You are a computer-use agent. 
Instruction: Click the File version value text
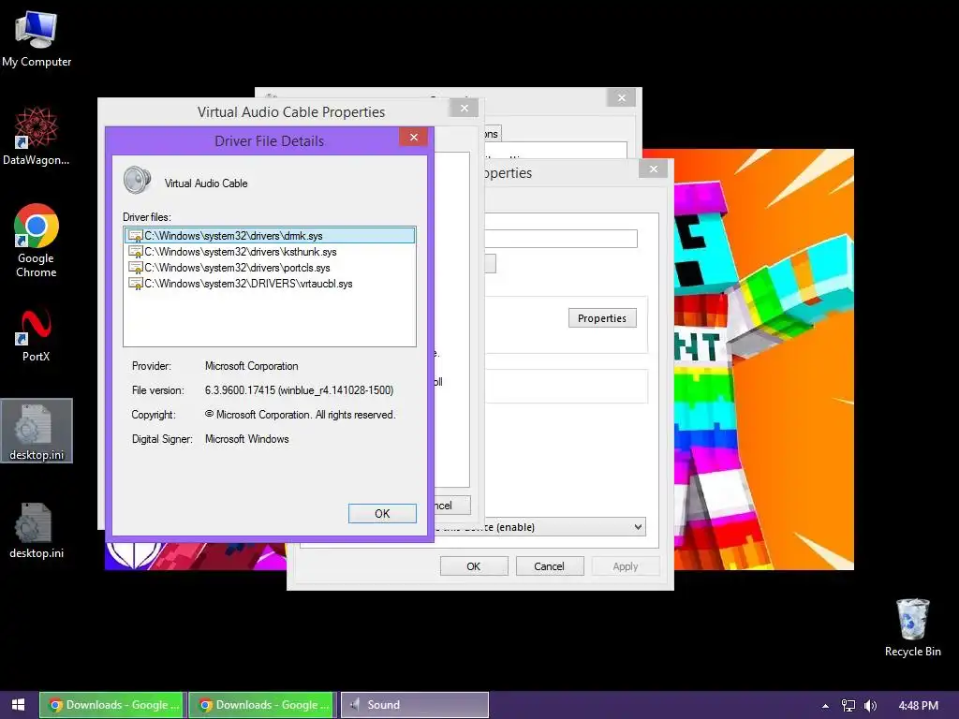[299, 390]
